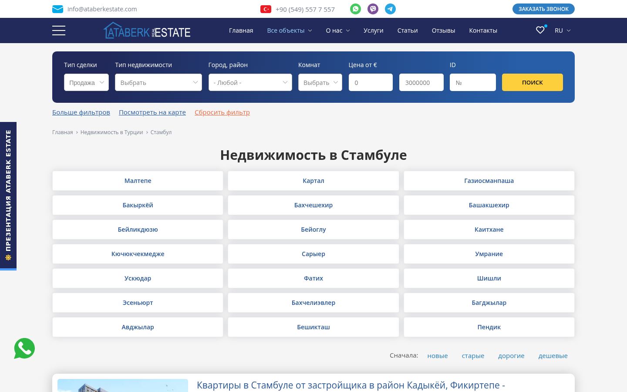This screenshot has height=392, width=627.
Task: Click the Turkish flag icon
Action: tap(266, 9)
